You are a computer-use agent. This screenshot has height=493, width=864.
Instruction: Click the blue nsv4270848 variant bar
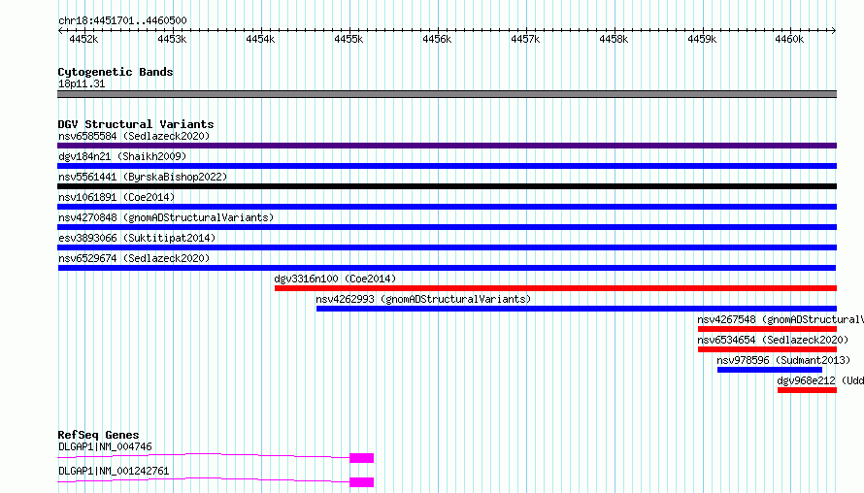pos(447,227)
